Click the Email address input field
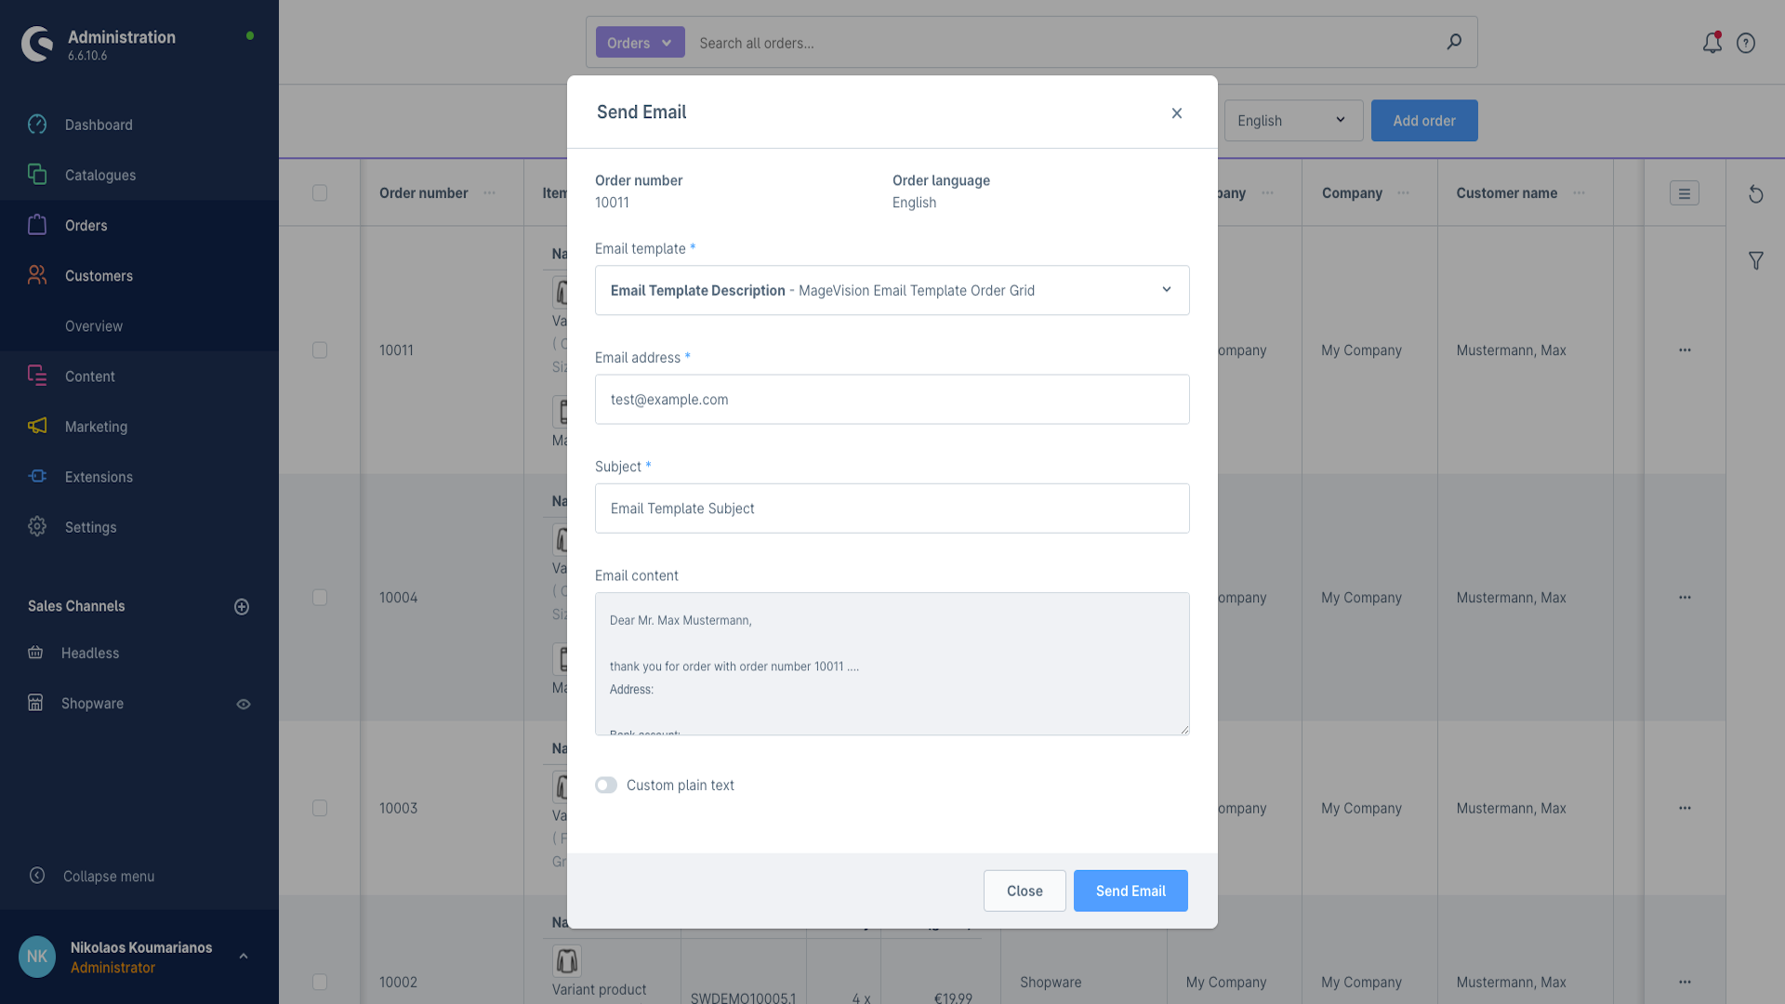This screenshot has height=1004, width=1785. tap(892, 400)
